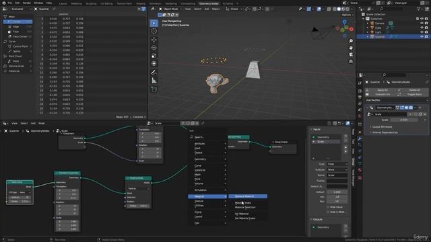
Task: Select the Annotate pencil tool
Action: click(x=154, y=73)
